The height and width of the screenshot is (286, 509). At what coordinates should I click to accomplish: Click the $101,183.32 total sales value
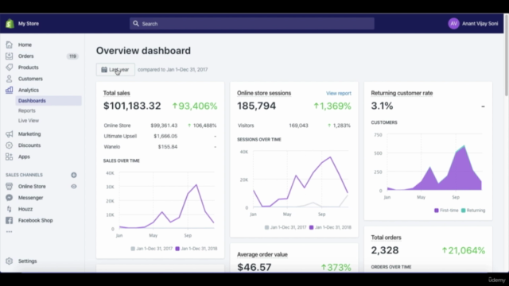coord(132,106)
